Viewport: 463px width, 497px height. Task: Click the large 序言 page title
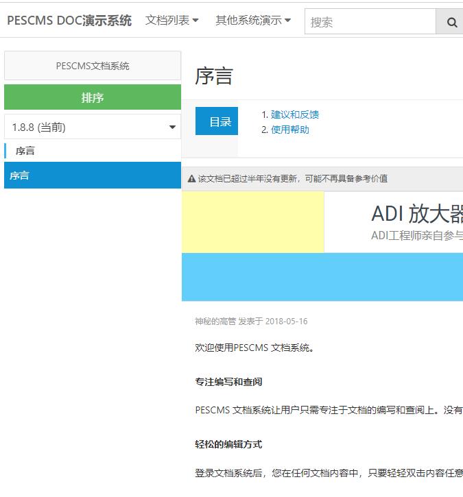(214, 76)
